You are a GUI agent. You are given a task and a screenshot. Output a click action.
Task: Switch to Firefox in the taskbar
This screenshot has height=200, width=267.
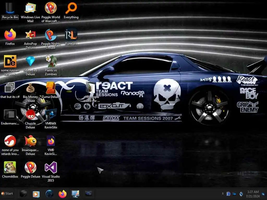[x=63, y=194]
